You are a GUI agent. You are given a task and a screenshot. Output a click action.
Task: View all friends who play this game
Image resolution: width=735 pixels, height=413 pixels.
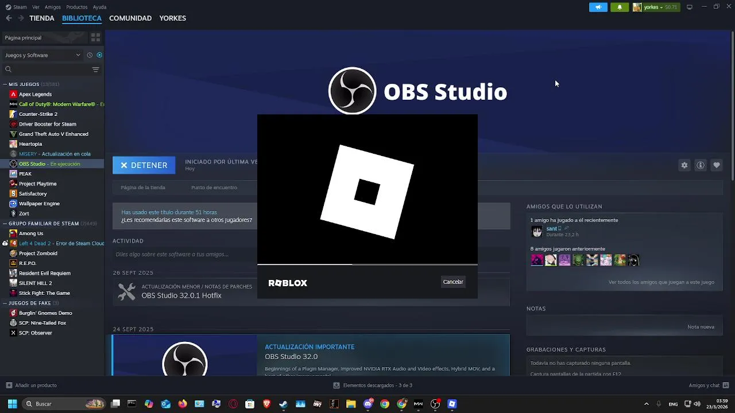(x=661, y=282)
